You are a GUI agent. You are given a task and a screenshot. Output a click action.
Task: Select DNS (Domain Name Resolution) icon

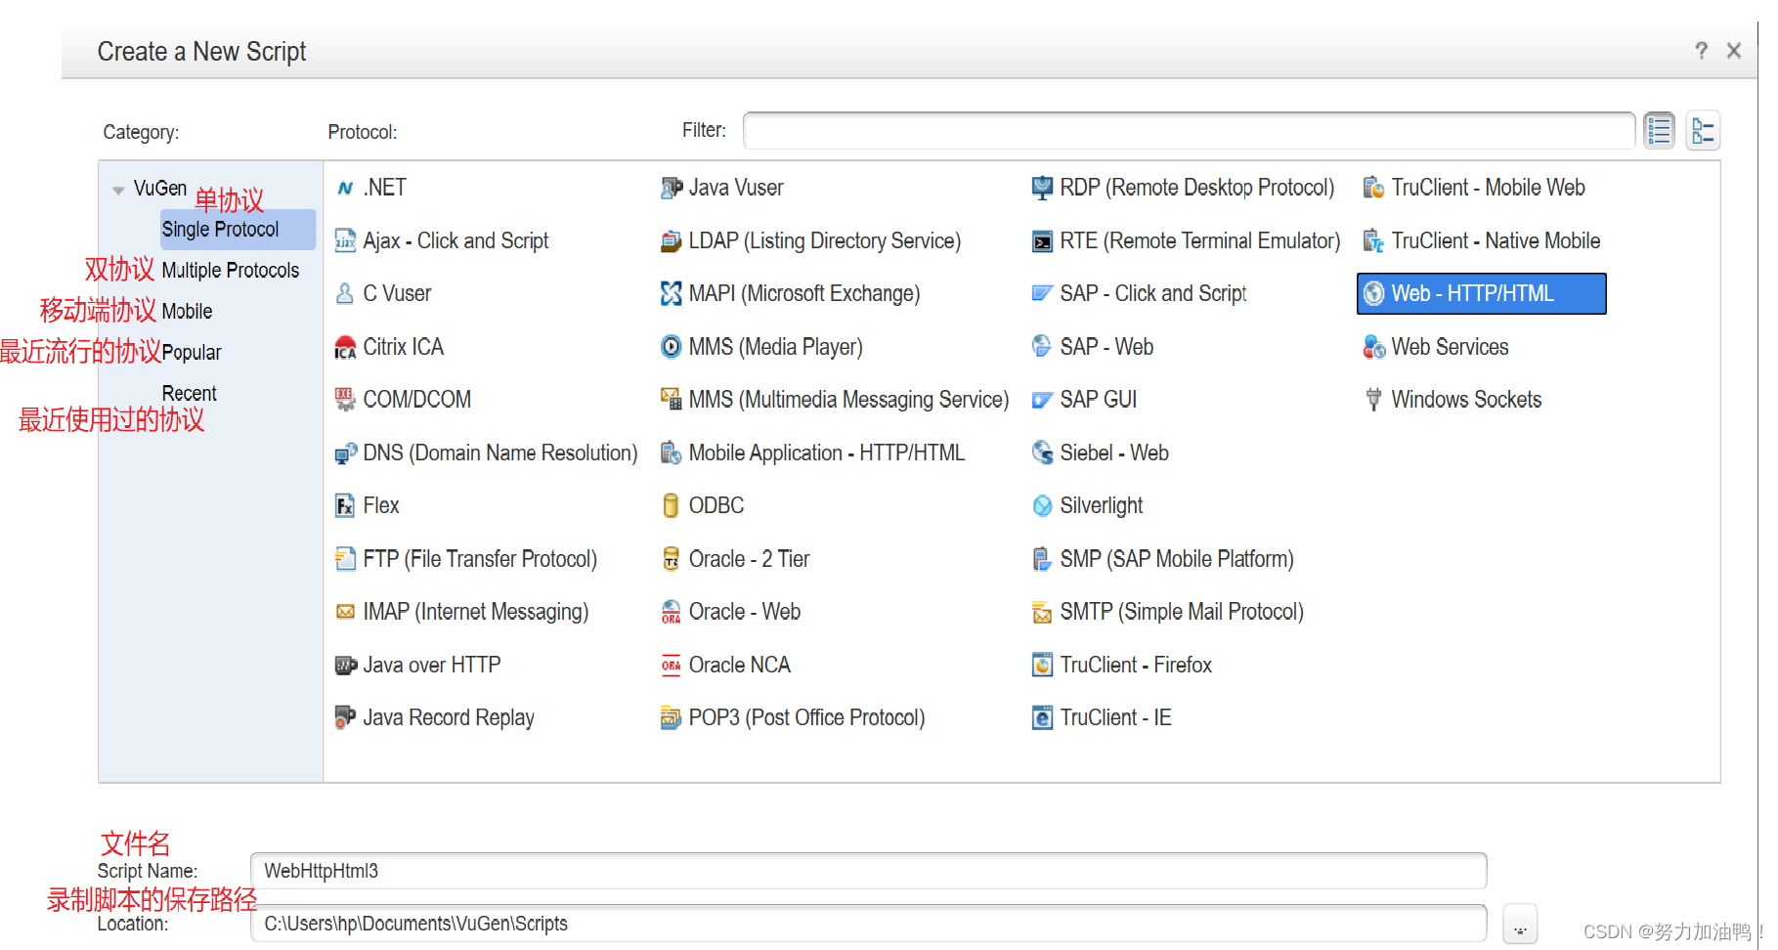(345, 453)
